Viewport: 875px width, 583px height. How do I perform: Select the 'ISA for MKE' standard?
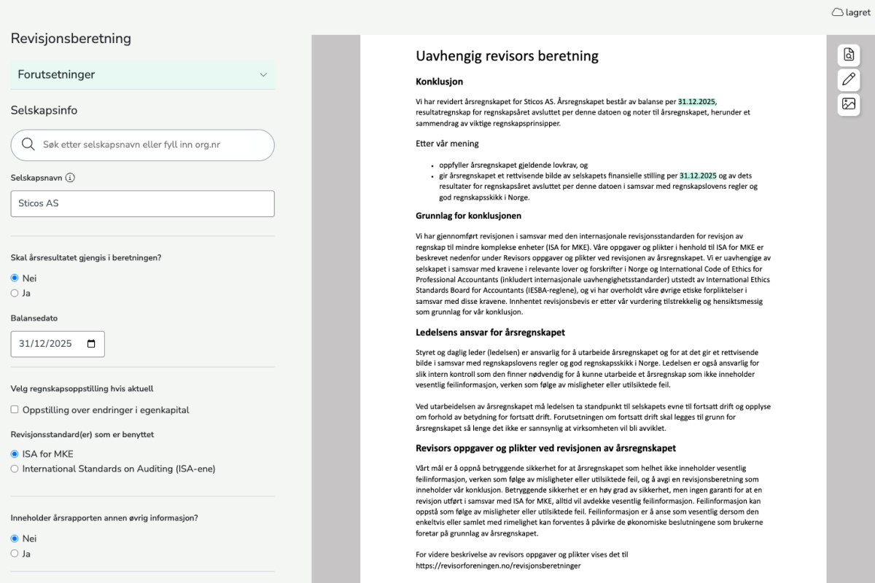click(13, 453)
